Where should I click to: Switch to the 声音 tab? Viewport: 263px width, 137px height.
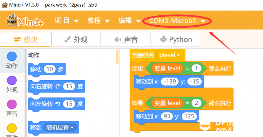126,39
